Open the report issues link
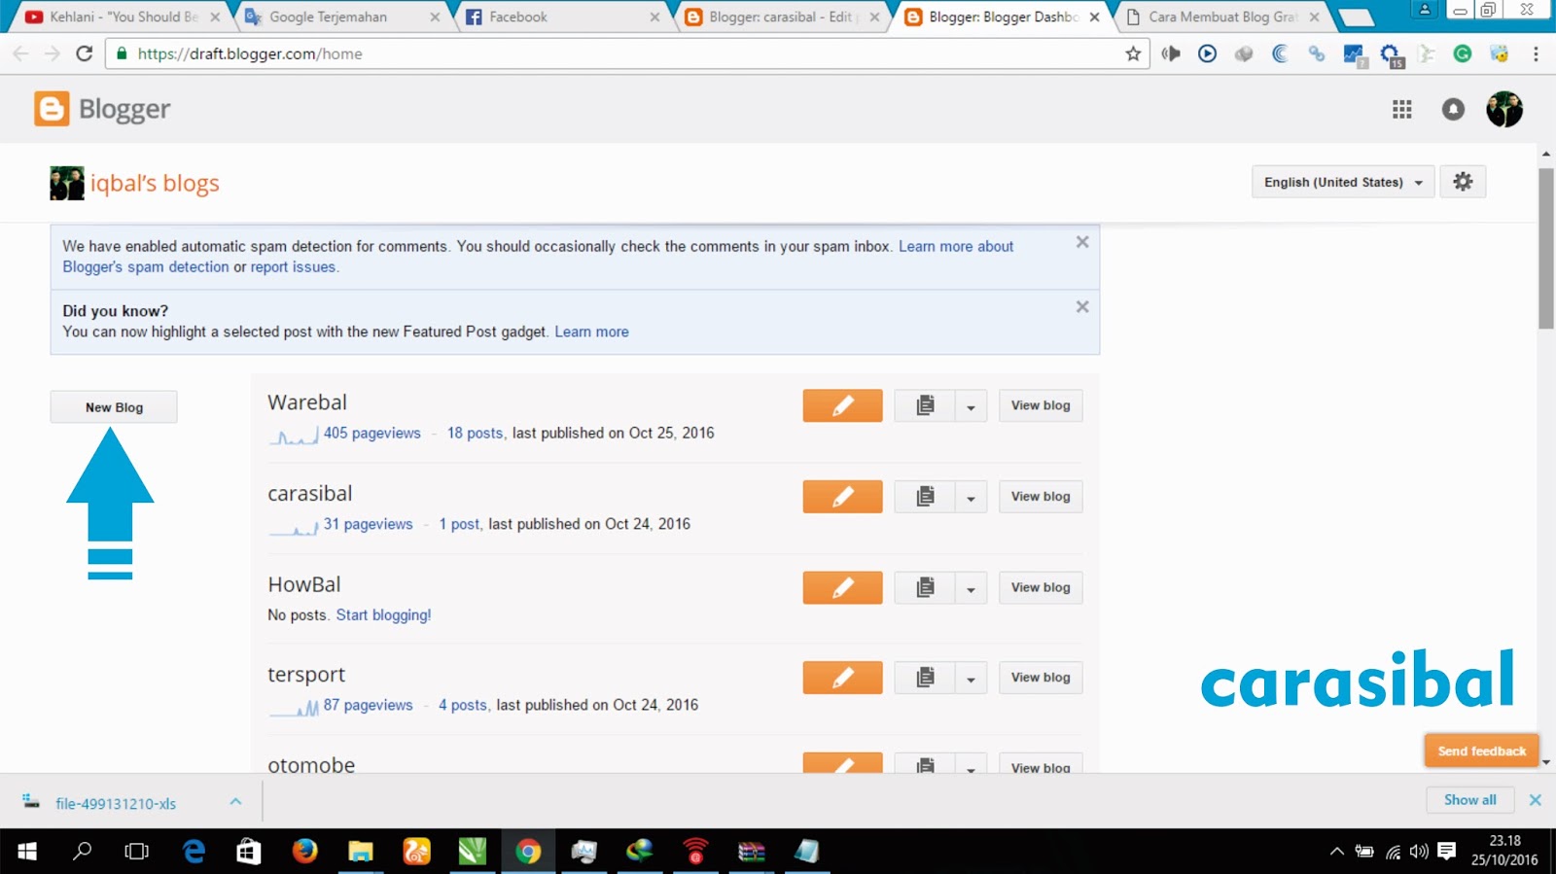Screen dimensions: 1556x874 (x=293, y=266)
